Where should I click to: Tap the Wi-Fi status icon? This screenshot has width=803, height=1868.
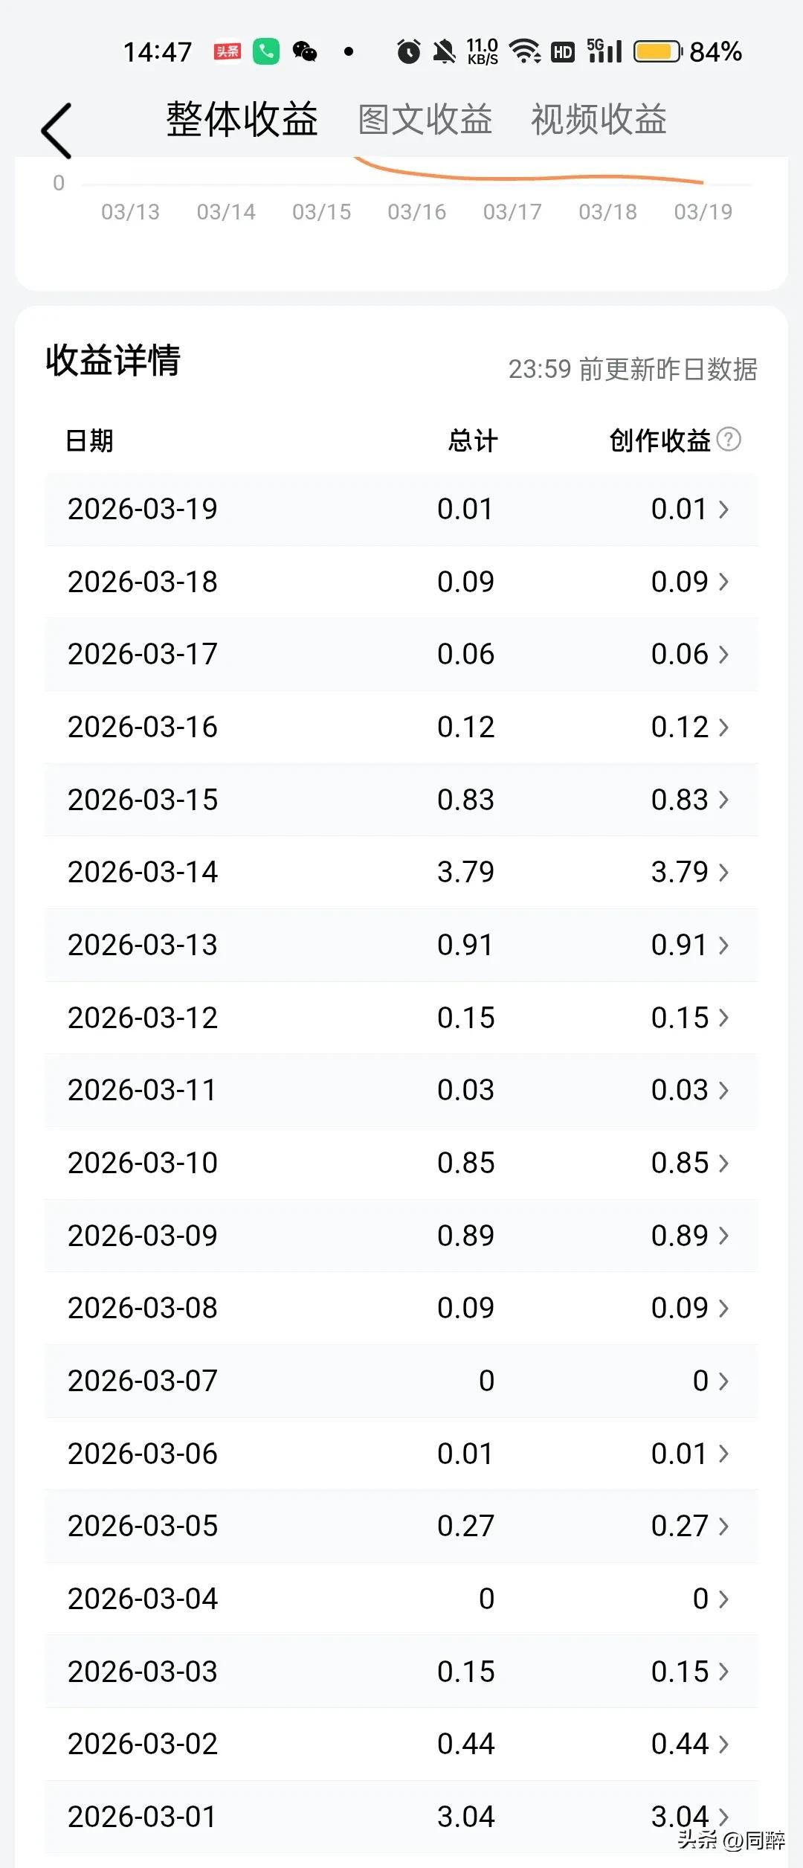[525, 51]
